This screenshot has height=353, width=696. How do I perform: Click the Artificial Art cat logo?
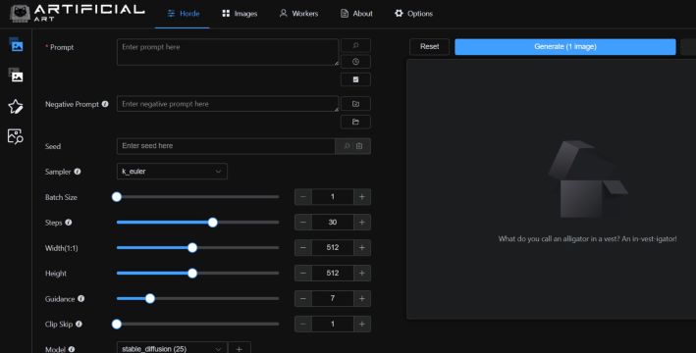20,14
